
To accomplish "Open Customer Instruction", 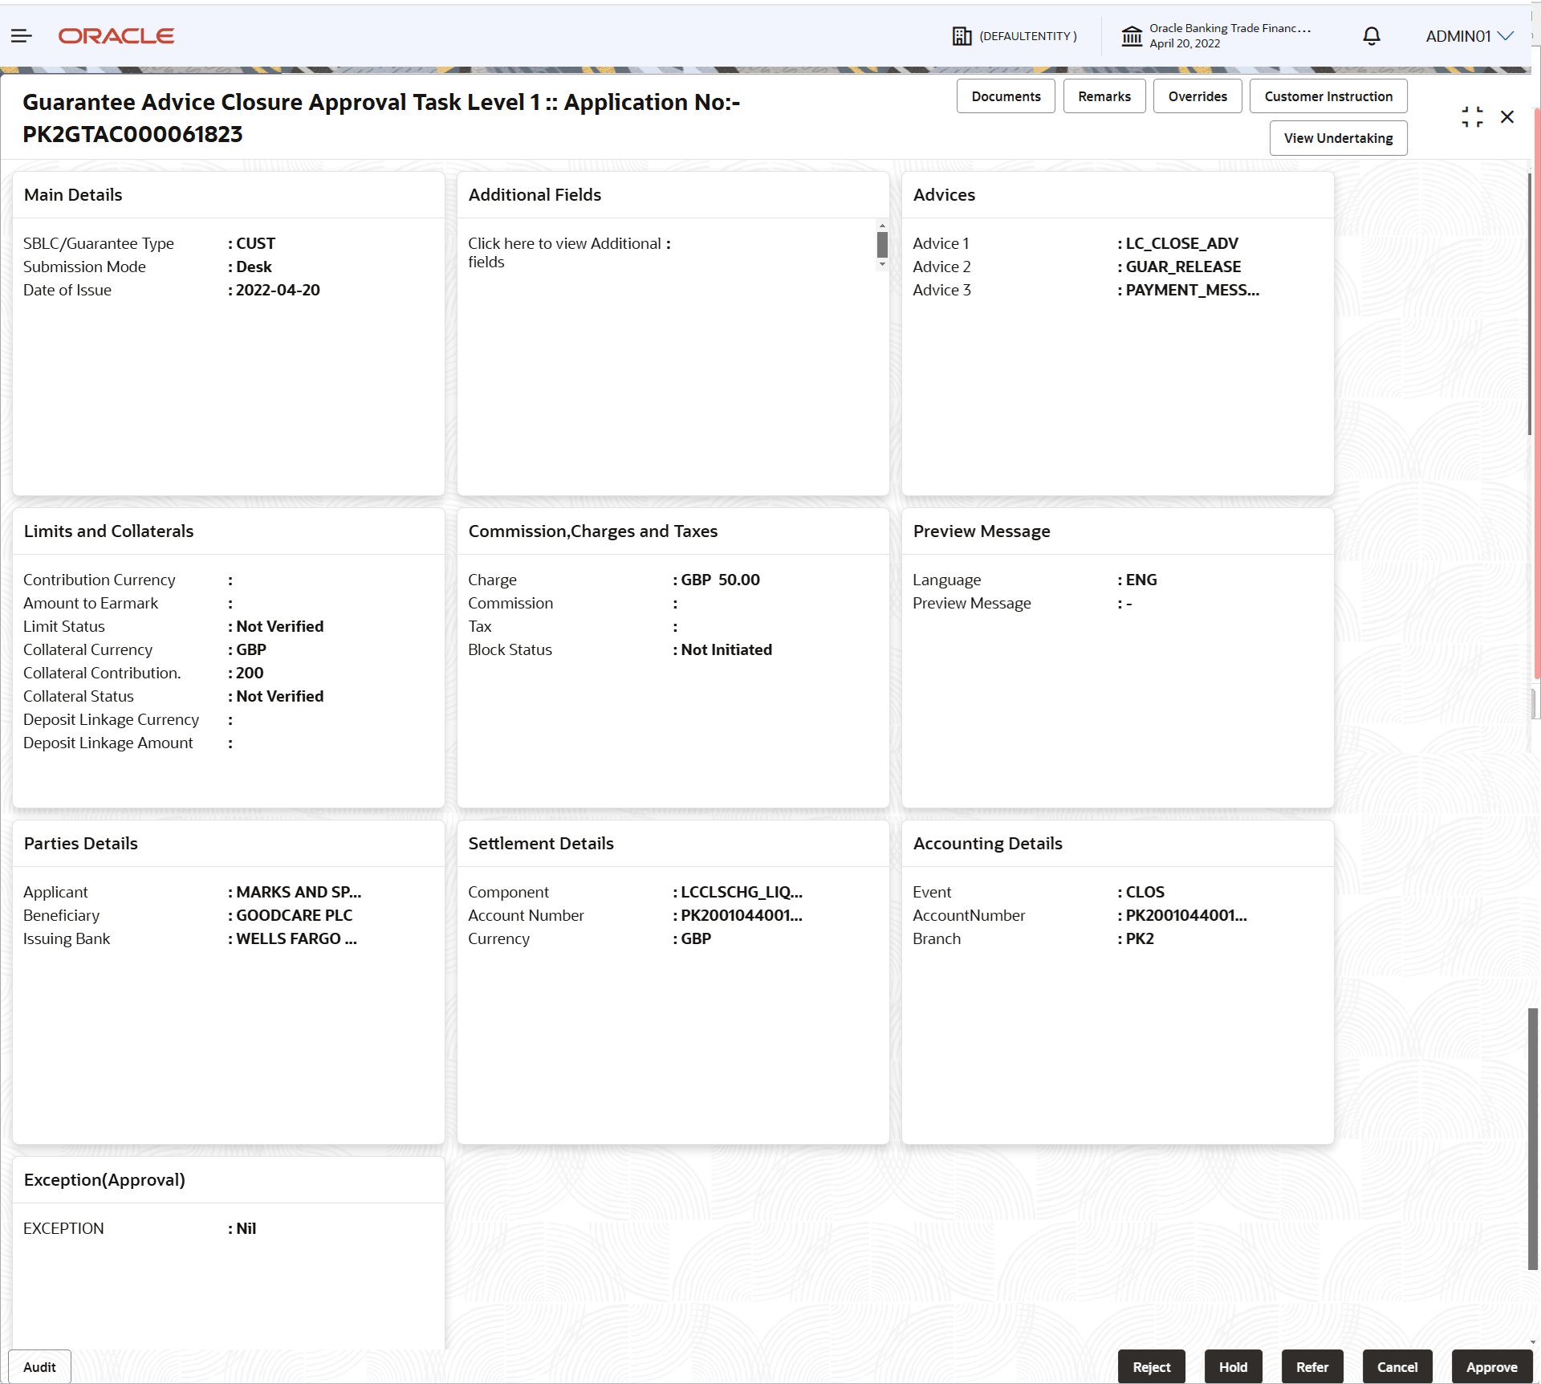I will 1328,96.
